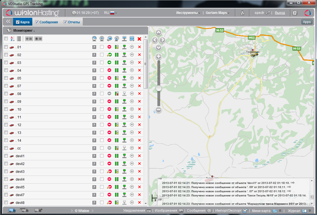Click the green connection icon for unit .05
This screenshot has width=317, height=215.
click(124, 78)
